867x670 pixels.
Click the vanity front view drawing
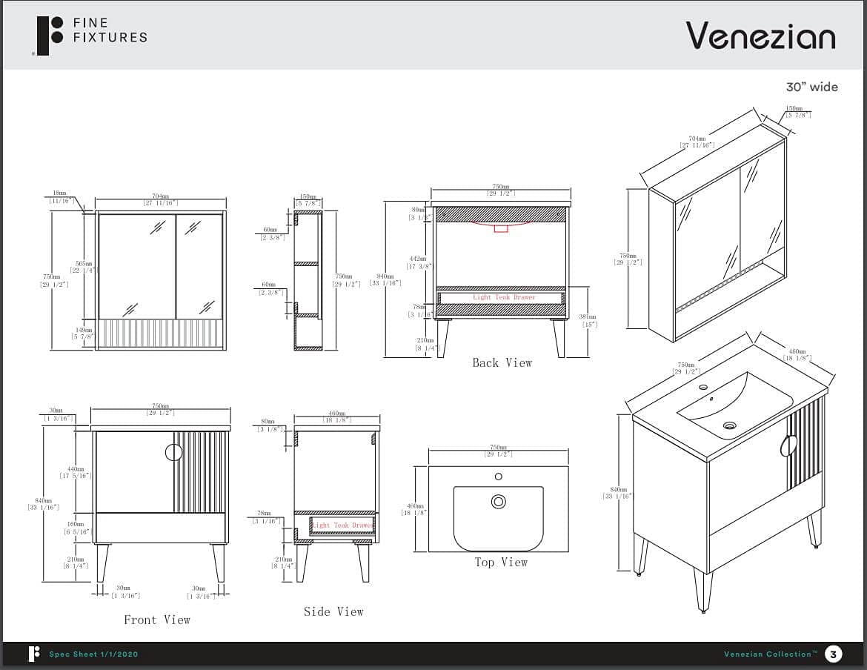click(x=160, y=503)
